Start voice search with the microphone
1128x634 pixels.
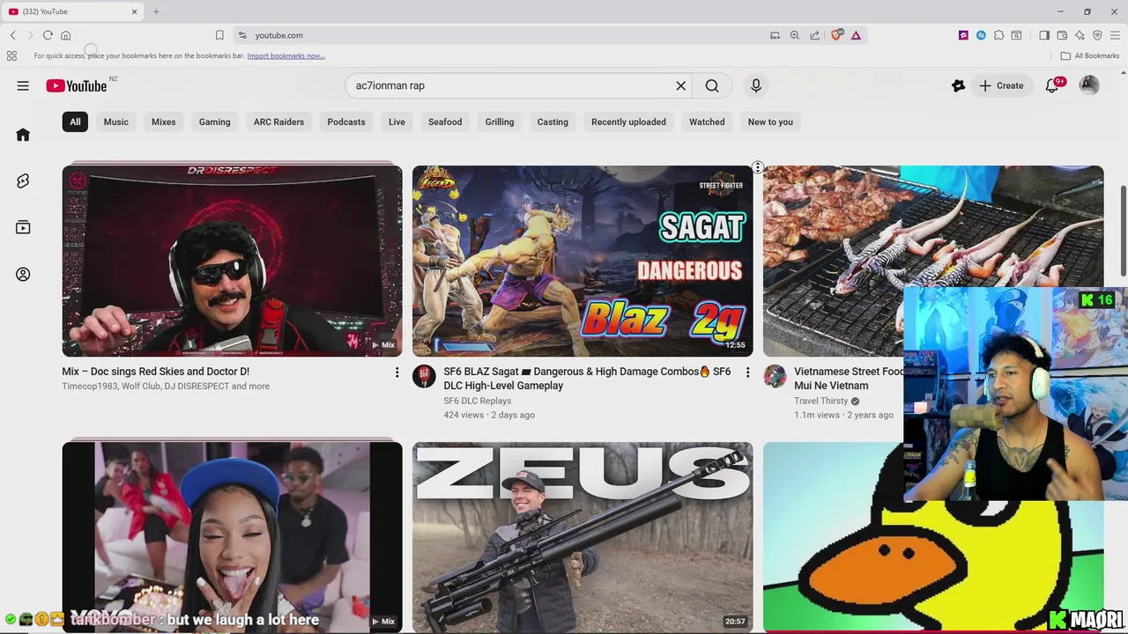click(x=755, y=85)
